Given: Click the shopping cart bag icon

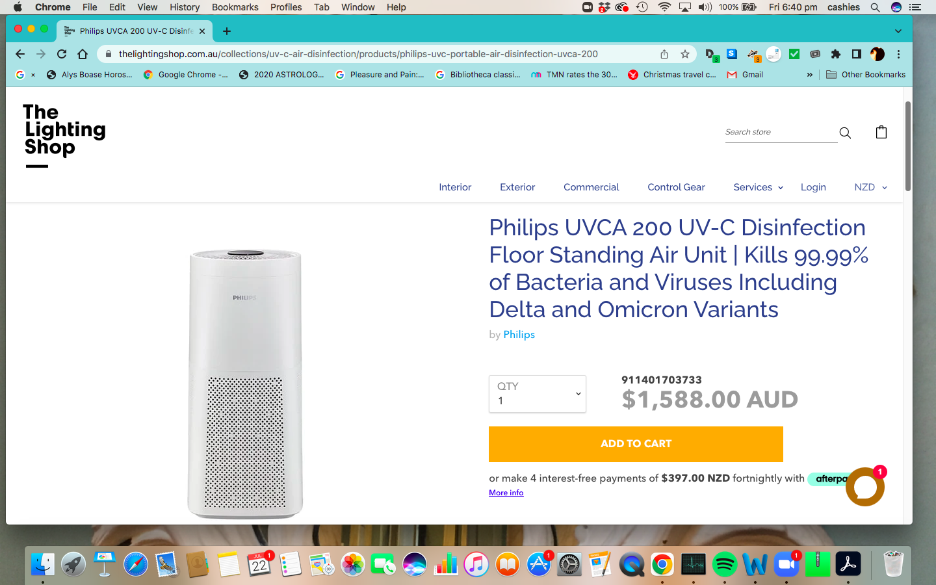Looking at the screenshot, I should [x=881, y=133].
